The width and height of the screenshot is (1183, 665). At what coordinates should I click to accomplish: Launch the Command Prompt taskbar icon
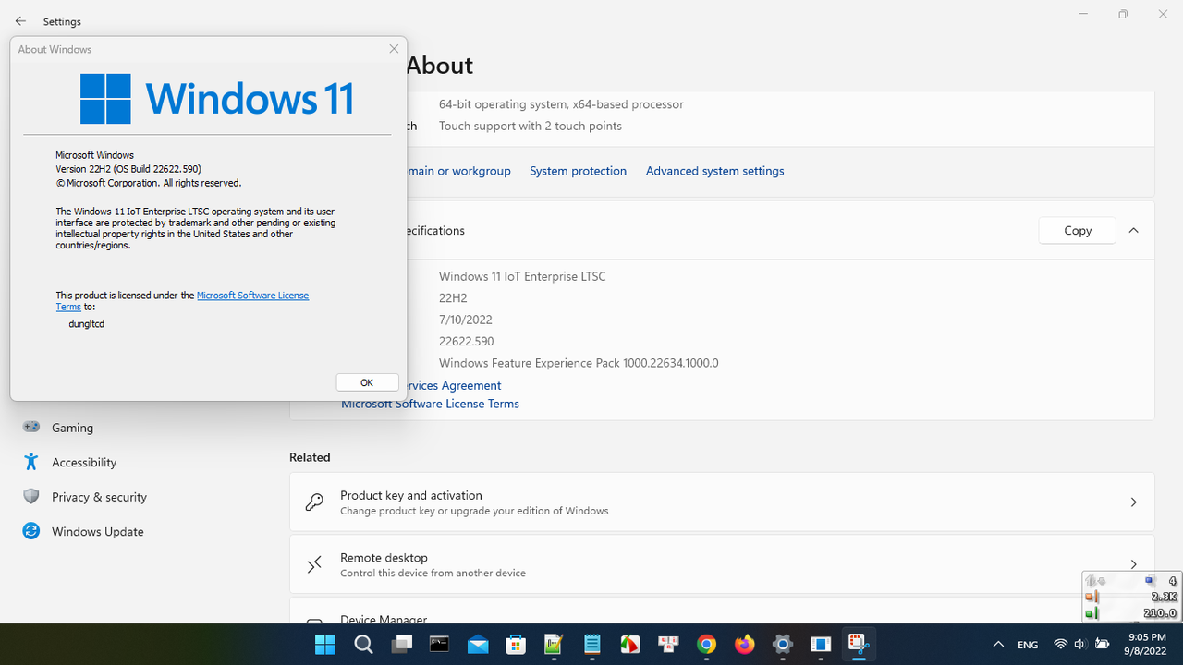pos(440,644)
